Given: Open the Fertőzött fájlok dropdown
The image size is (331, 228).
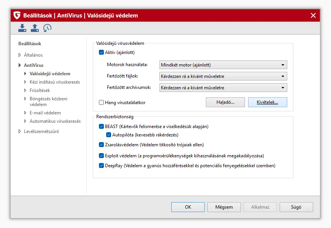Looking at the screenshot, I should tap(223, 76).
